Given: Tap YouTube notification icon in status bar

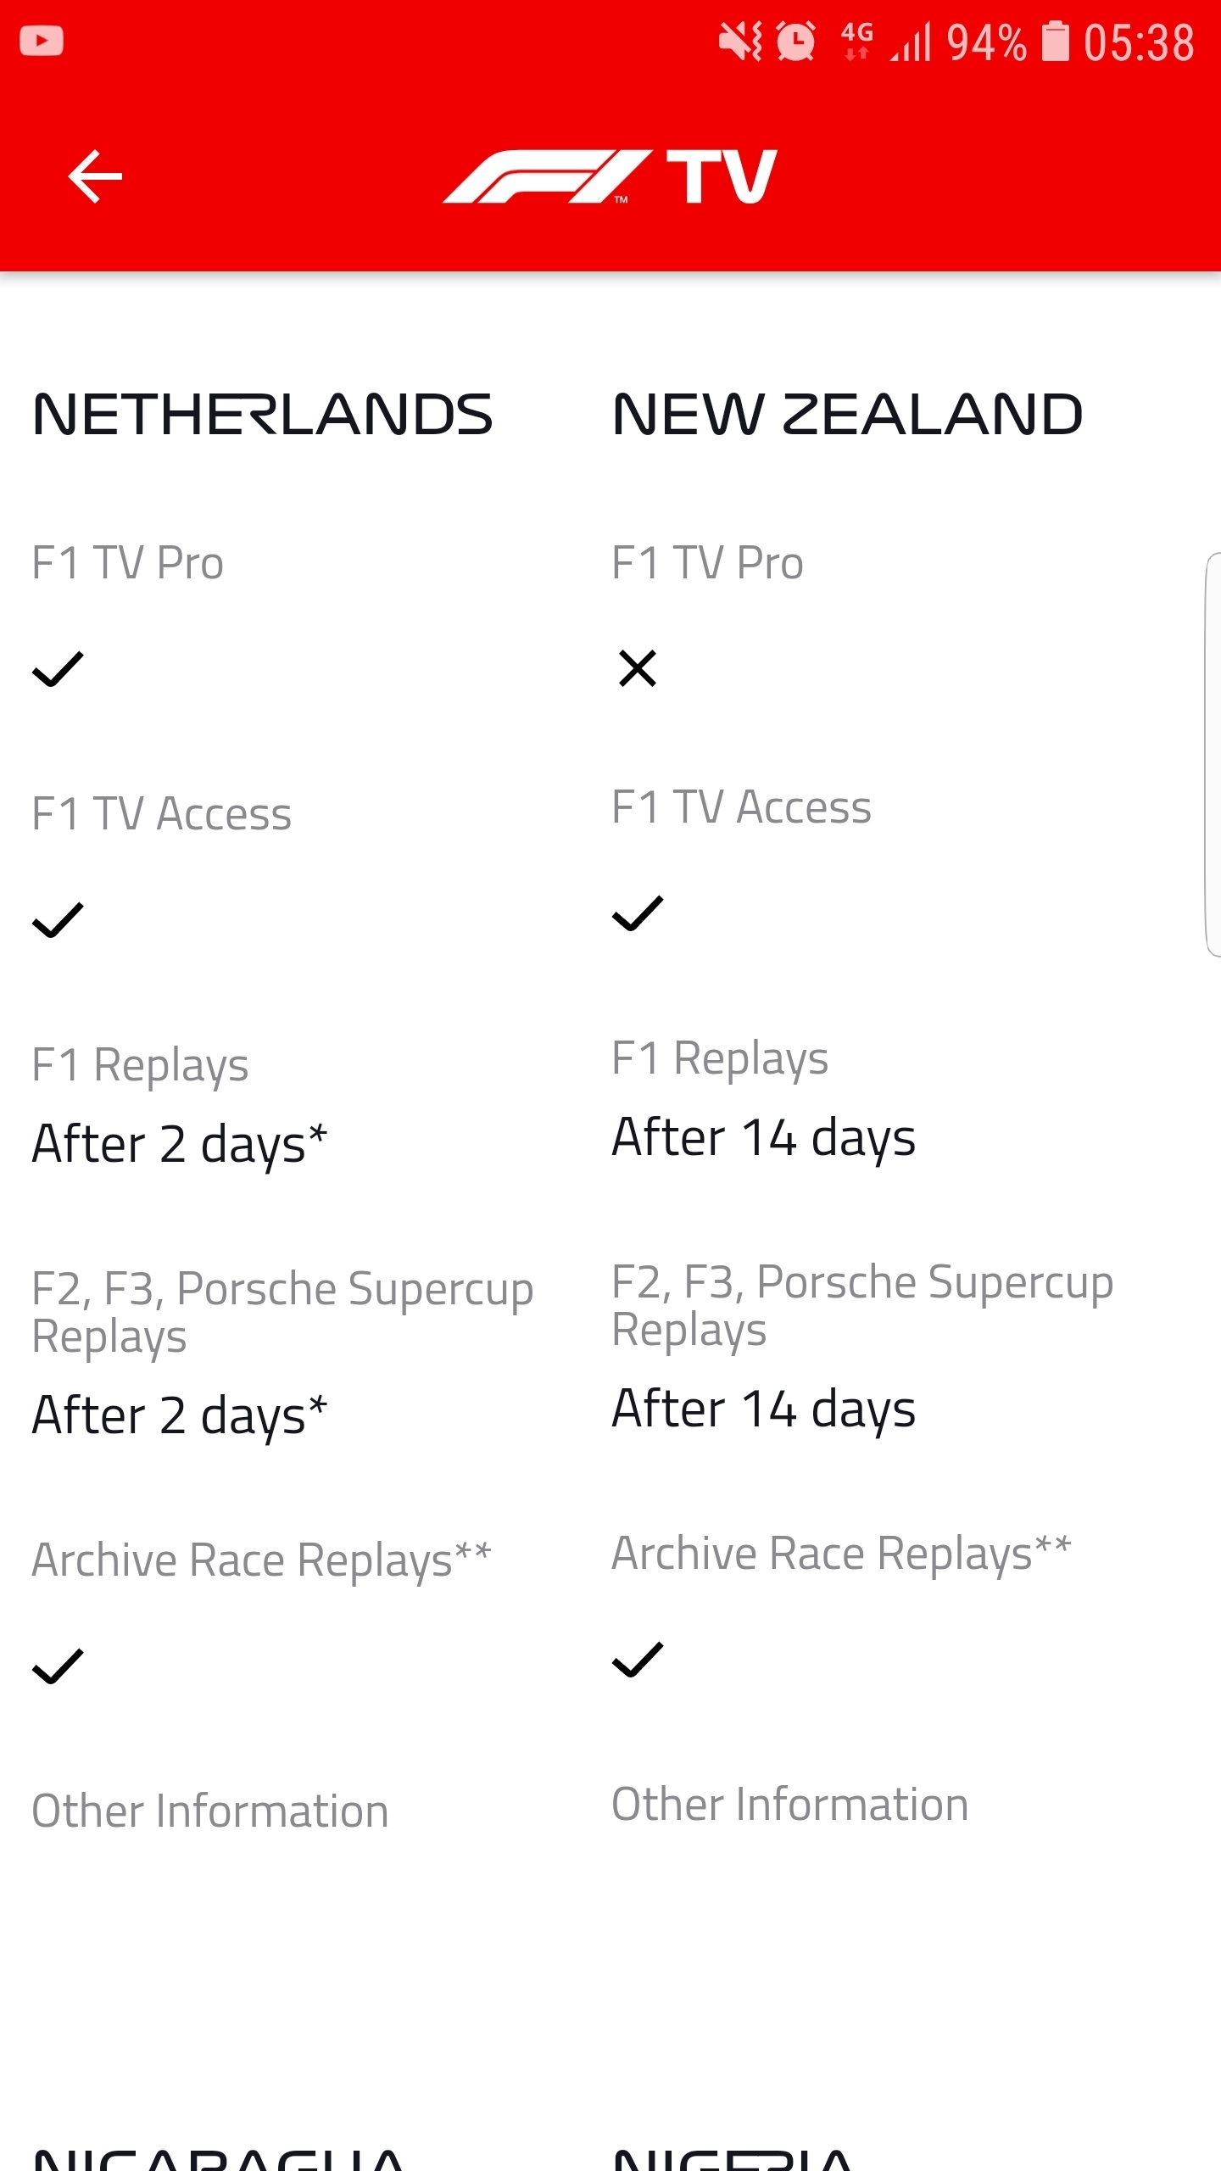Looking at the screenshot, I should [42, 41].
